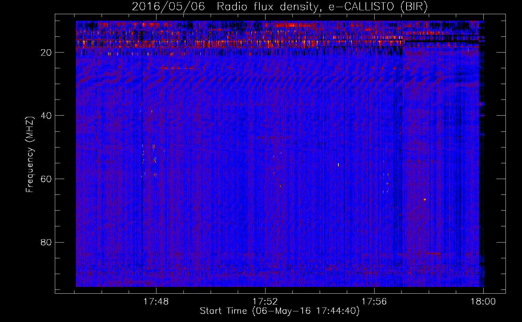Click the '17:56' time tick label
This screenshot has width=522, height=322.
(x=374, y=302)
